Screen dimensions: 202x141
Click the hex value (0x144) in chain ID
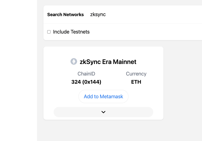point(92,82)
